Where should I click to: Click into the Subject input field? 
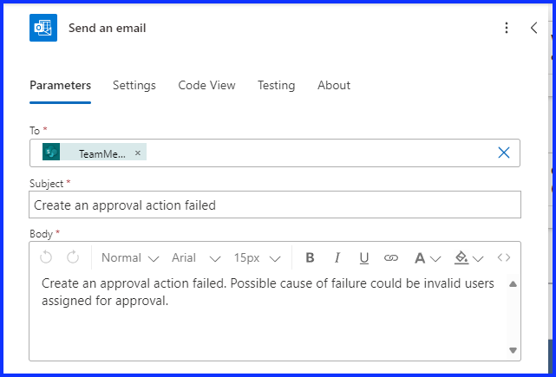tap(275, 205)
